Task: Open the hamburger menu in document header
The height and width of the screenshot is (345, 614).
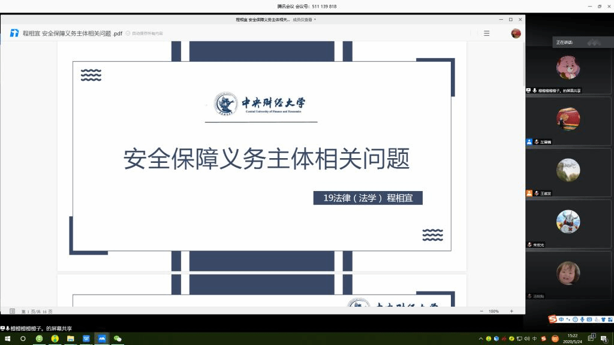Action: (x=486, y=34)
